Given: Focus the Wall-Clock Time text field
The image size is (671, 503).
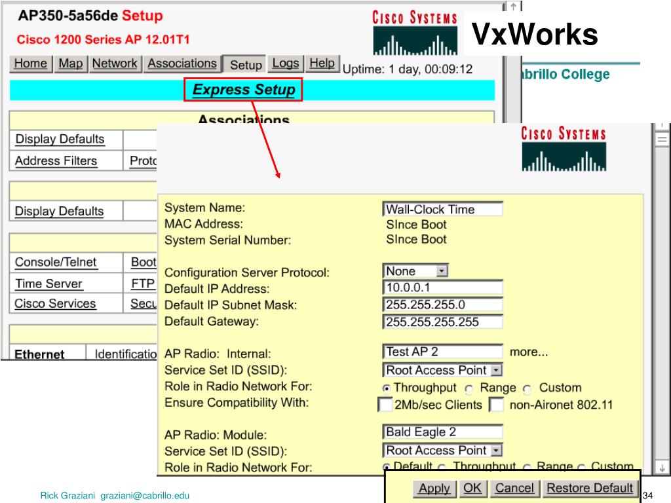Looking at the screenshot, I should pyautogui.click(x=442, y=209).
